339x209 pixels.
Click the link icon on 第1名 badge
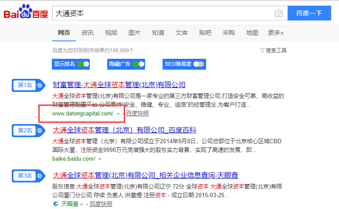pyautogui.click(x=40, y=85)
